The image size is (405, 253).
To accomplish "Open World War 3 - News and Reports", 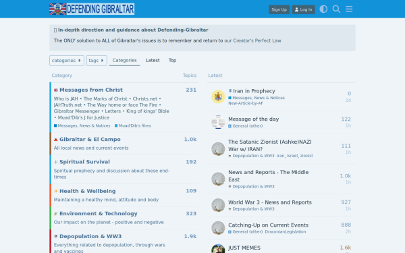I will pos(270,202).
